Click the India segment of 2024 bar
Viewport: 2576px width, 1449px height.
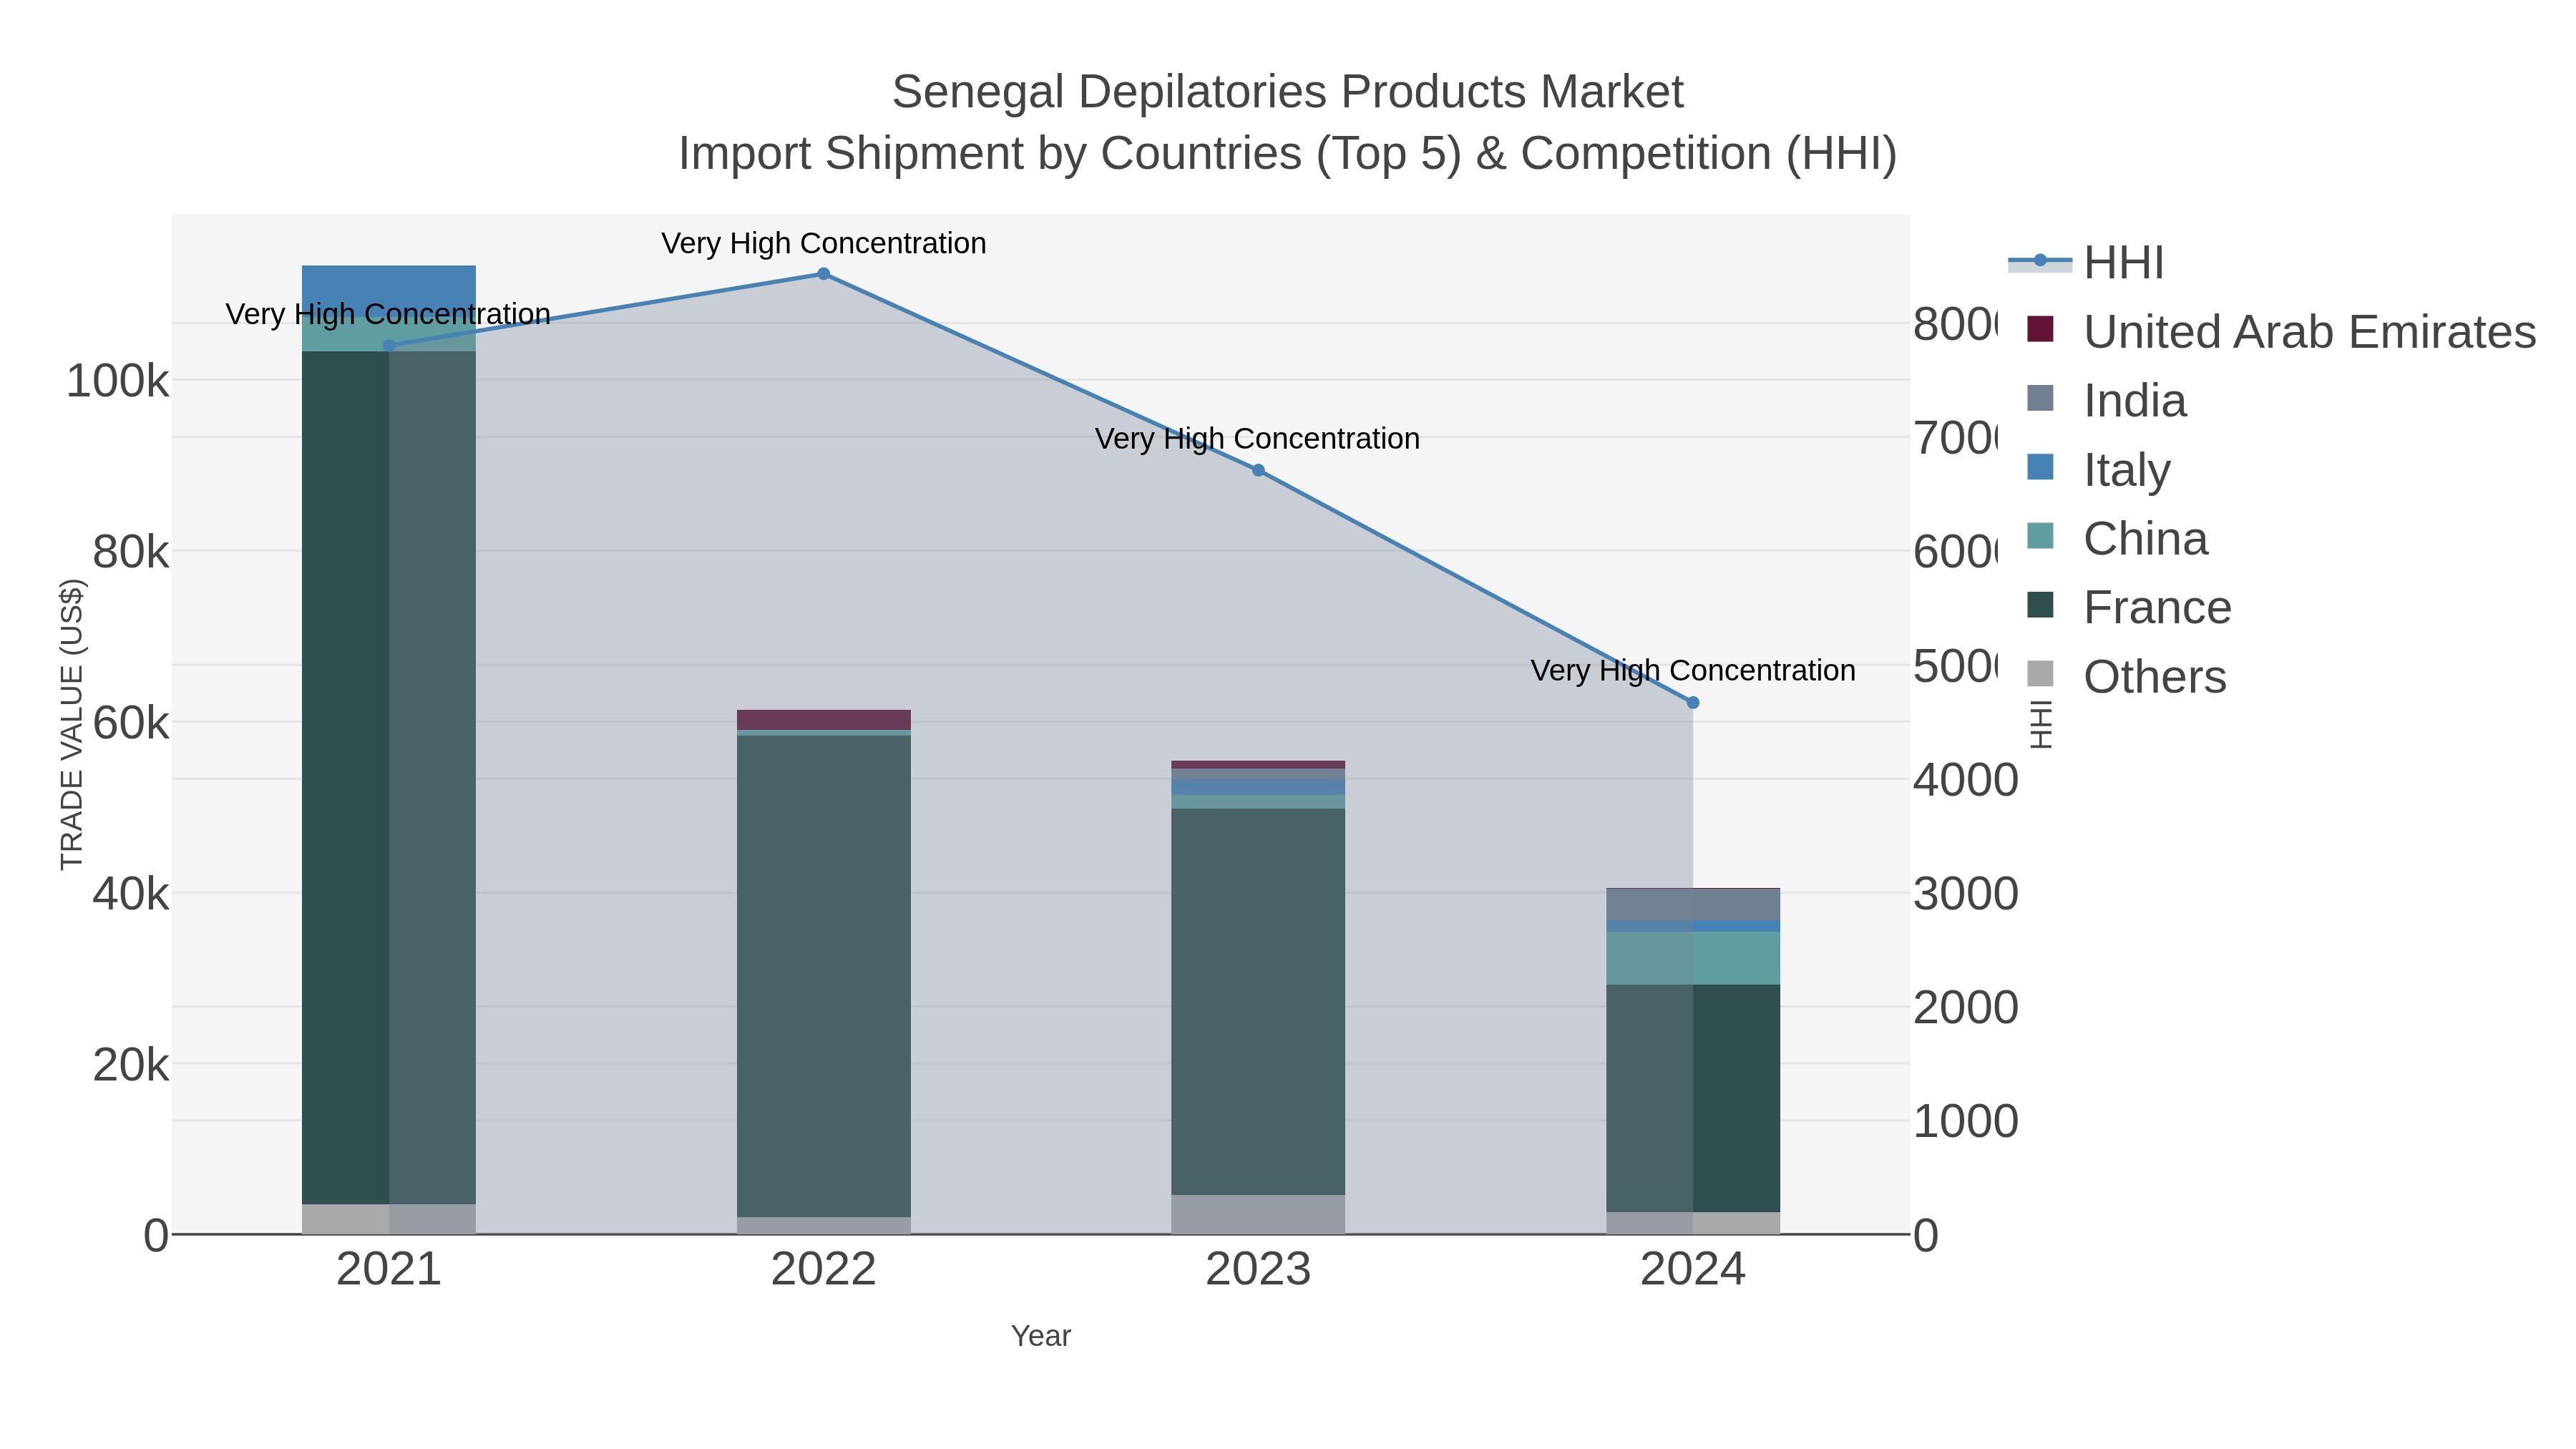1693,905
